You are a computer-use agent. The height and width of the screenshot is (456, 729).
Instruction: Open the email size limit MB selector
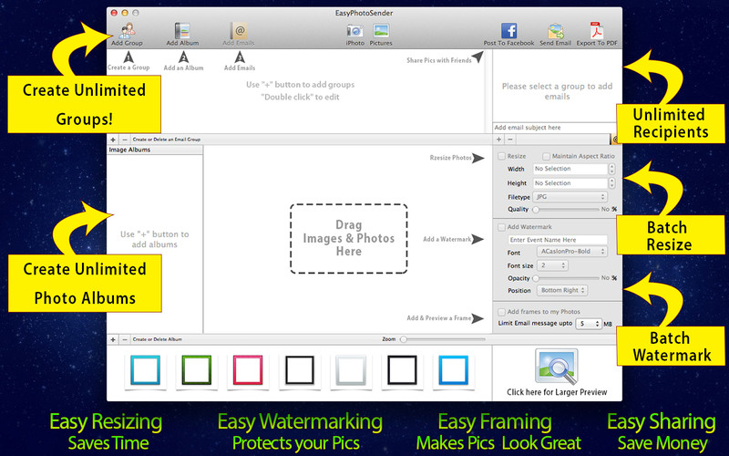tap(589, 324)
